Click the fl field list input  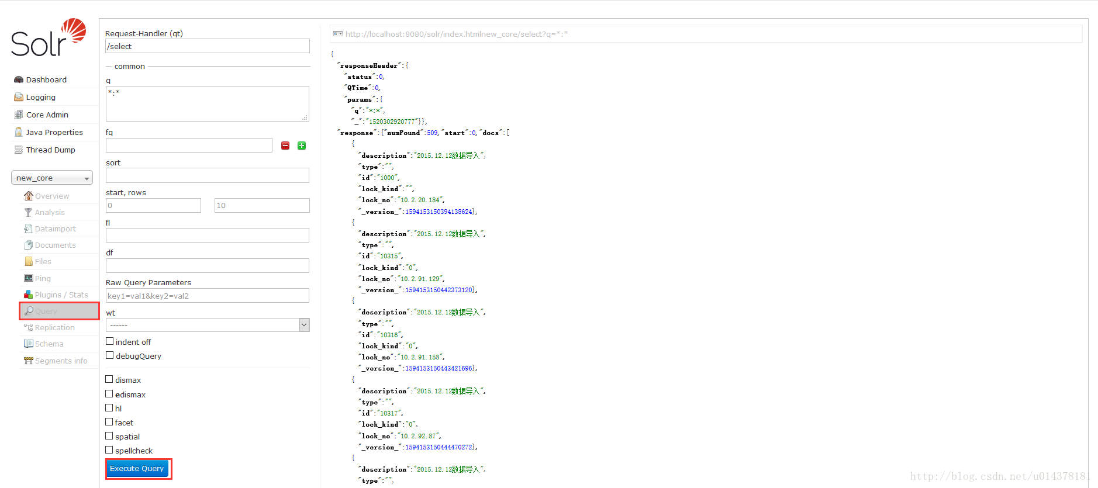pos(208,235)
